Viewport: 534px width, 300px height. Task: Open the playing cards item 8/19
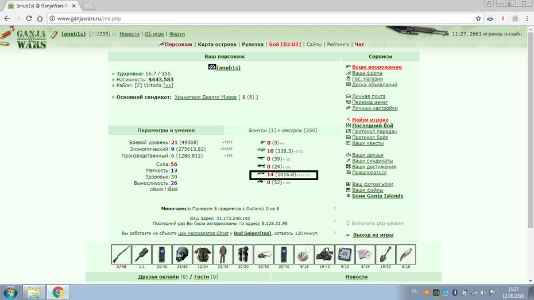click(x=365, y=254)
